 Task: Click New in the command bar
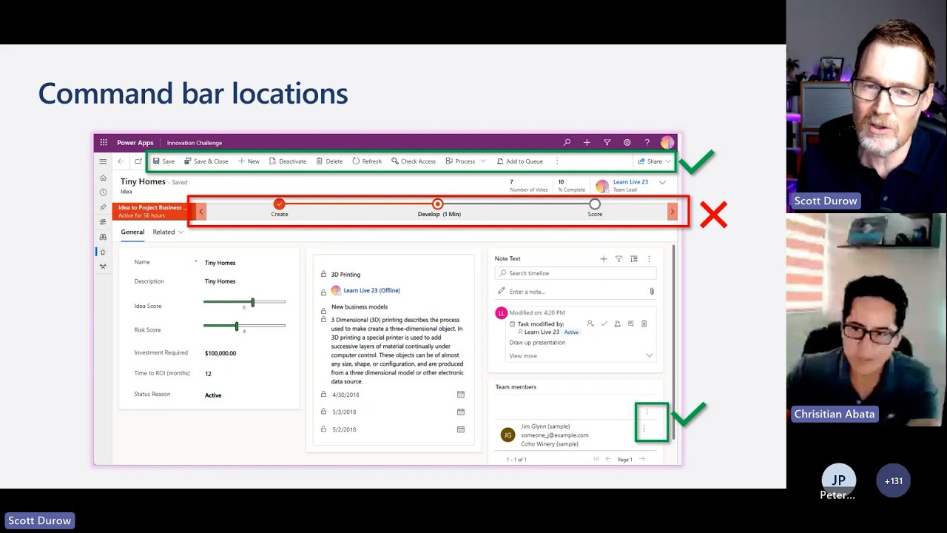(x=249, y=161)
